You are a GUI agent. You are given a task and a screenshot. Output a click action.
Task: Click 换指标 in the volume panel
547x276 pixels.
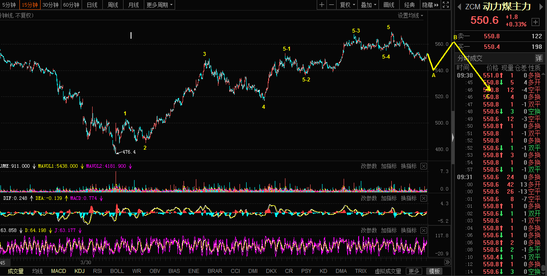[x=408, y=166]
